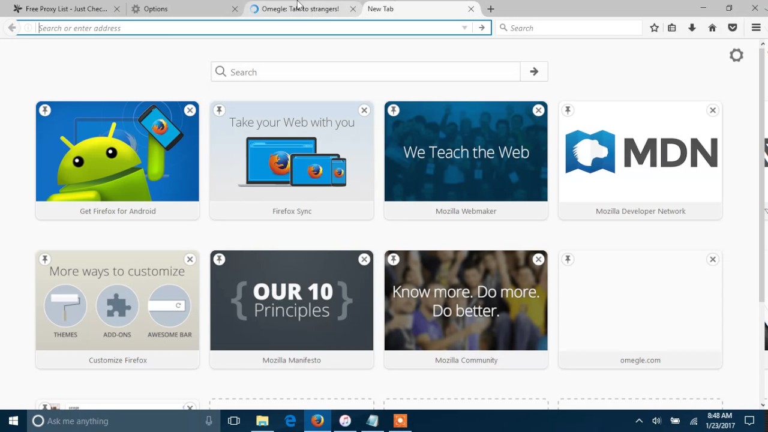This screenshot has width=768, height=432.
Task: Bookmark this page with the star icon
Action: pyautogui.click(x=655, y=28)
